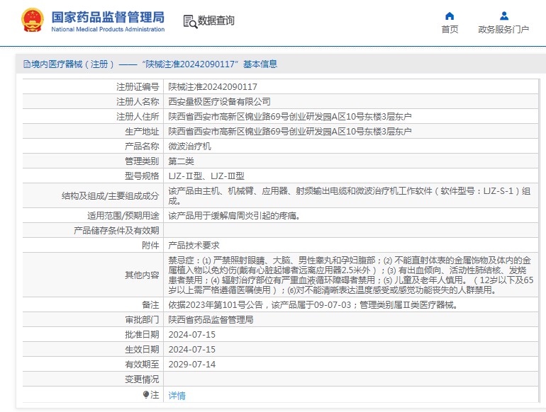Screen dimensions: 546x412
Task: Click the 产品名称 row label
Action: (142, 147)
